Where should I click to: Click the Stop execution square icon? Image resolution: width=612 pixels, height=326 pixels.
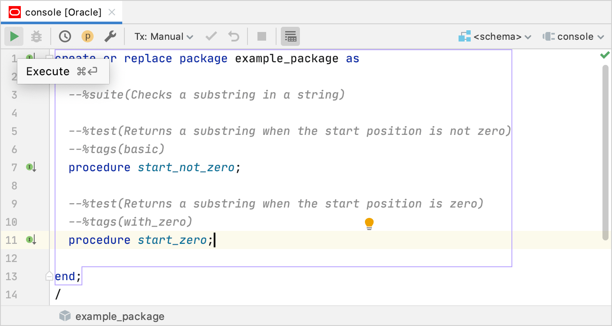click(261, 36)
